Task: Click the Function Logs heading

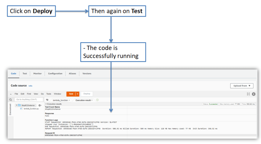Action: pyautogui.click(x=51, y=120)
